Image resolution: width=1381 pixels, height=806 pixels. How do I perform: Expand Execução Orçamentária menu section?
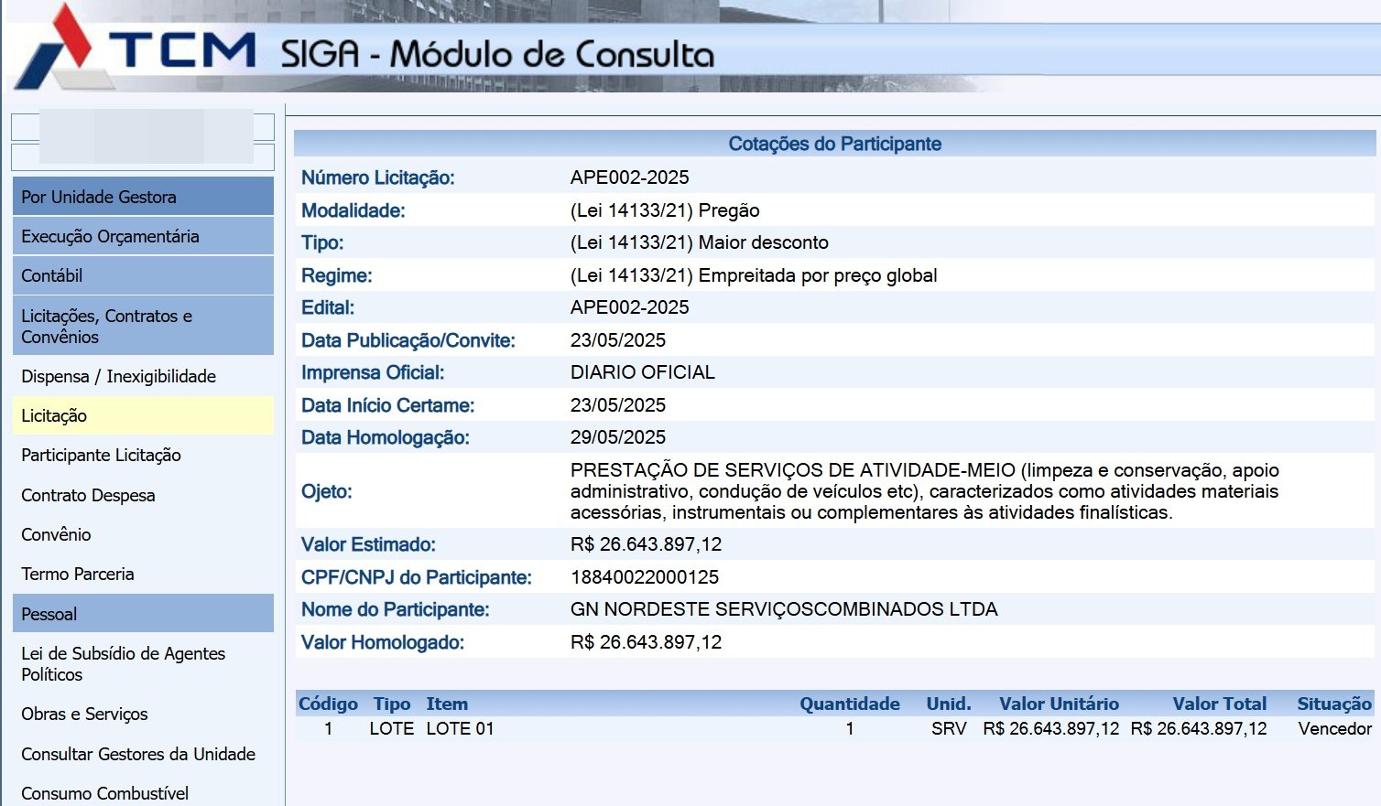[143, 236]
